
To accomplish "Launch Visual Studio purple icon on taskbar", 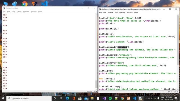I will (104, 98).
